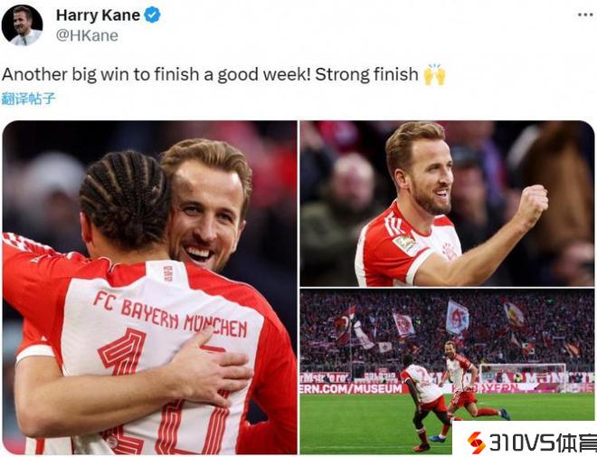This screenshot has height=457, width=597.
Task: Click the braided hair of the hugged player
Action: click(125, 199)
